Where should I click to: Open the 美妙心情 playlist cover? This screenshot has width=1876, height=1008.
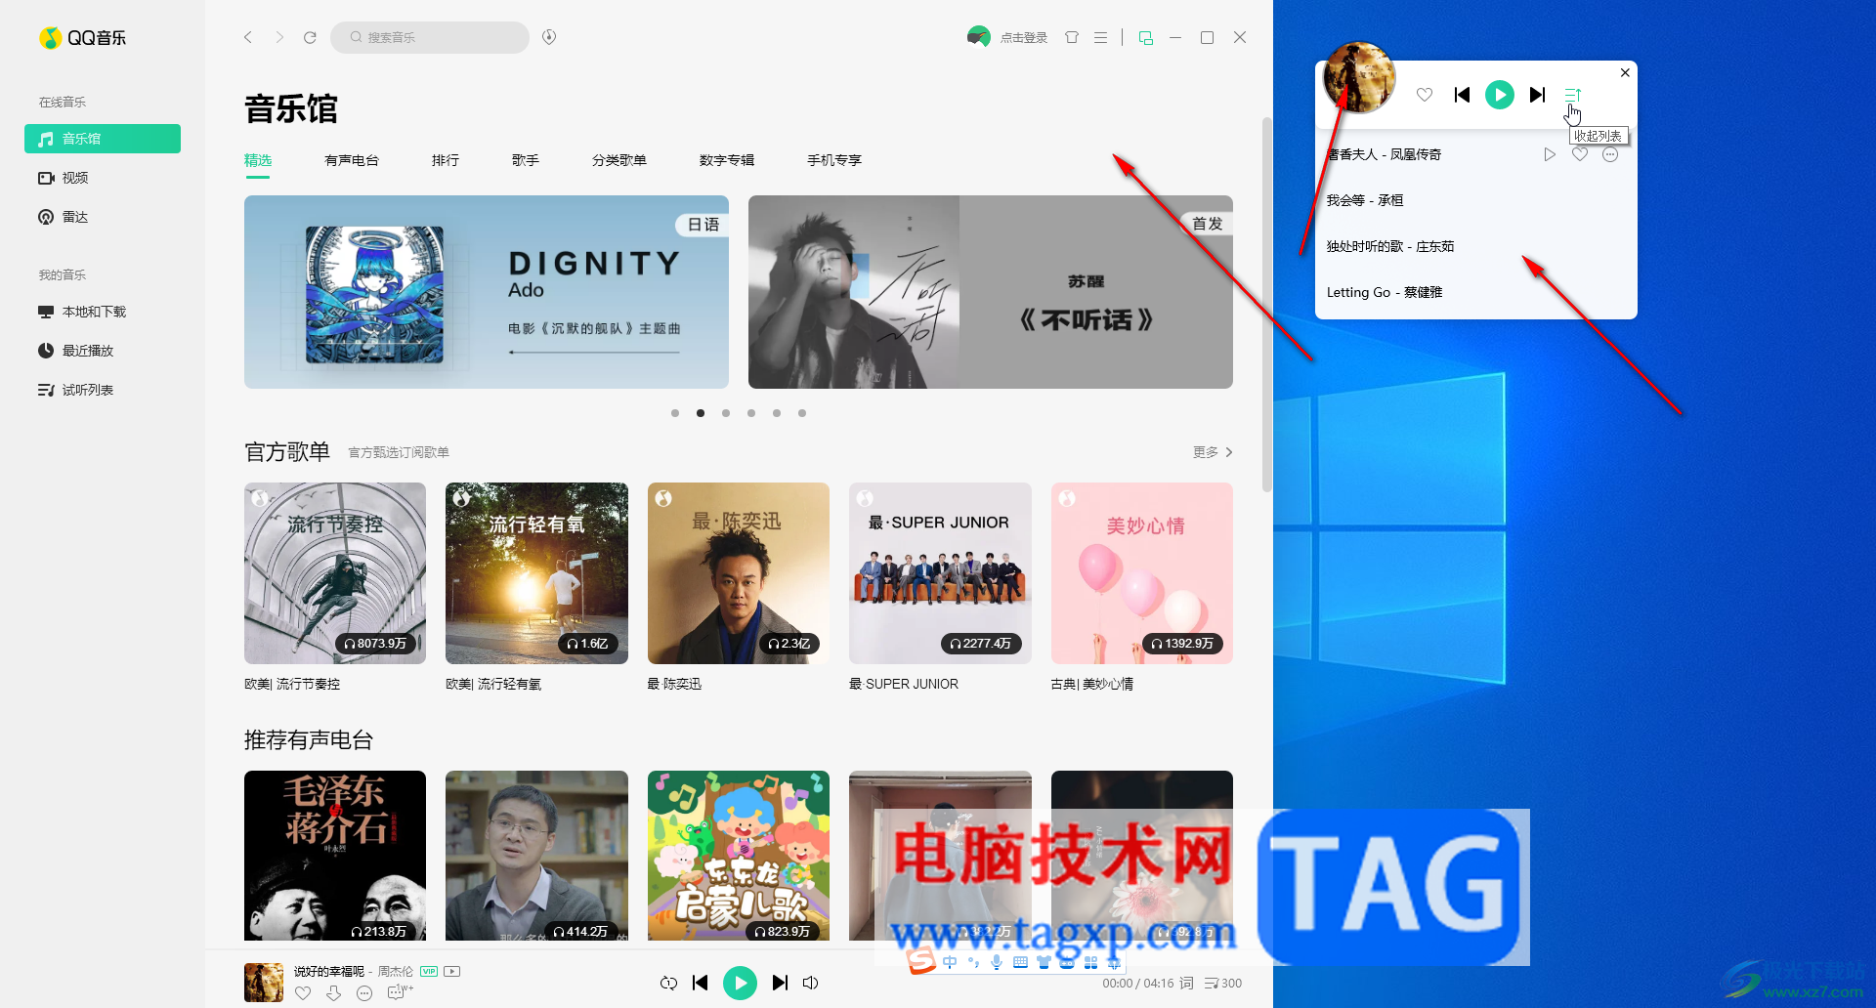(1142, 573)
